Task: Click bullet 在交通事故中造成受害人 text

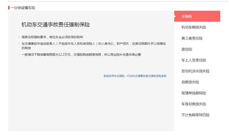Action: 94,46
